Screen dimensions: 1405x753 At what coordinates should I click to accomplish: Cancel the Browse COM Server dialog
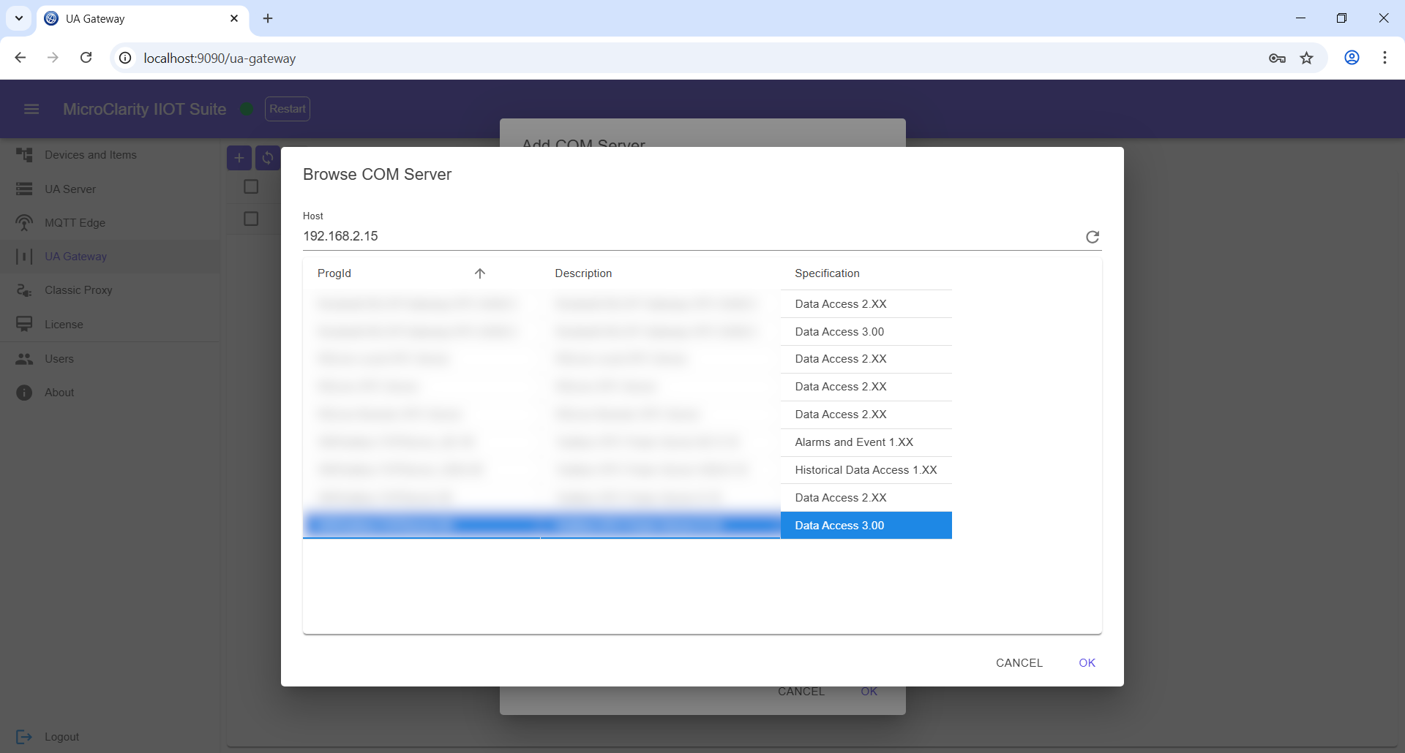1019,662
